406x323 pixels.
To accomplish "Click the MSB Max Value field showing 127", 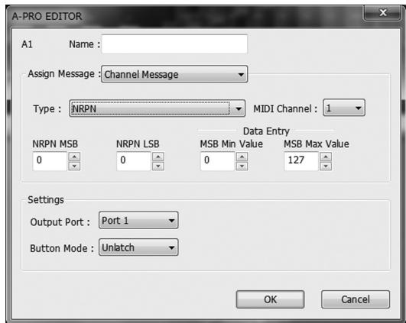I will (x=301, y=161).
